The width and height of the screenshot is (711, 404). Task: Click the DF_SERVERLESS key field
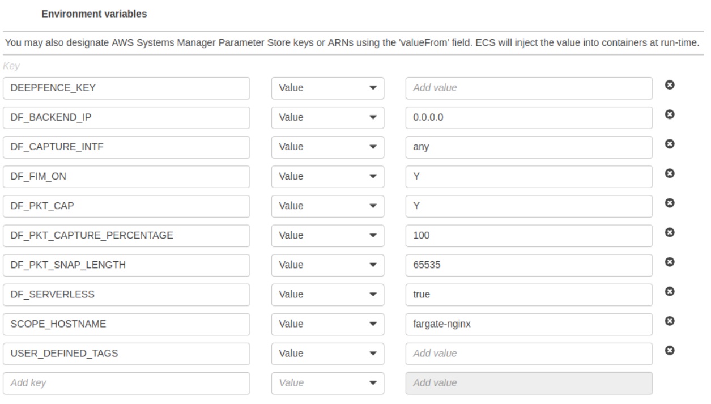(126, 295)
